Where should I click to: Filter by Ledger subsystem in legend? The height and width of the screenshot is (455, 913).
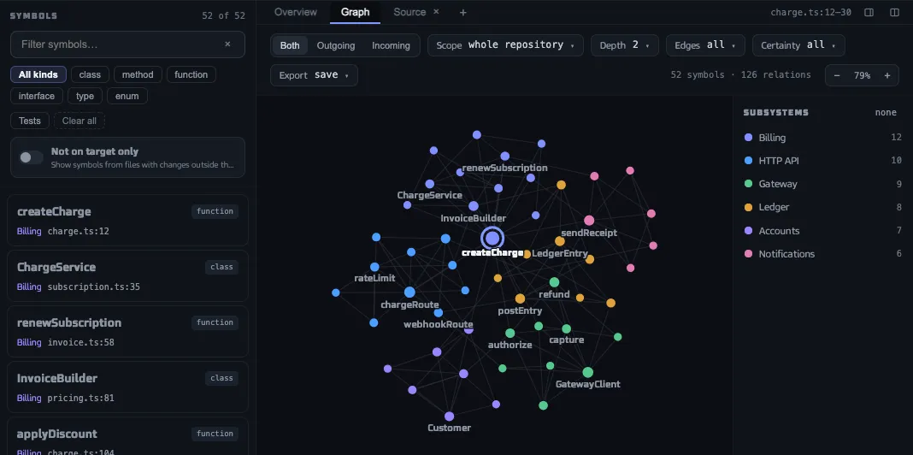click(x=822, y=207)
